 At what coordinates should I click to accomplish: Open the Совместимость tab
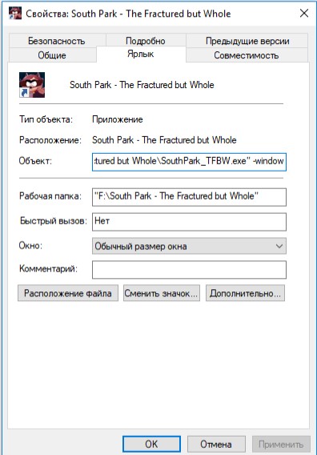point(247,54)
